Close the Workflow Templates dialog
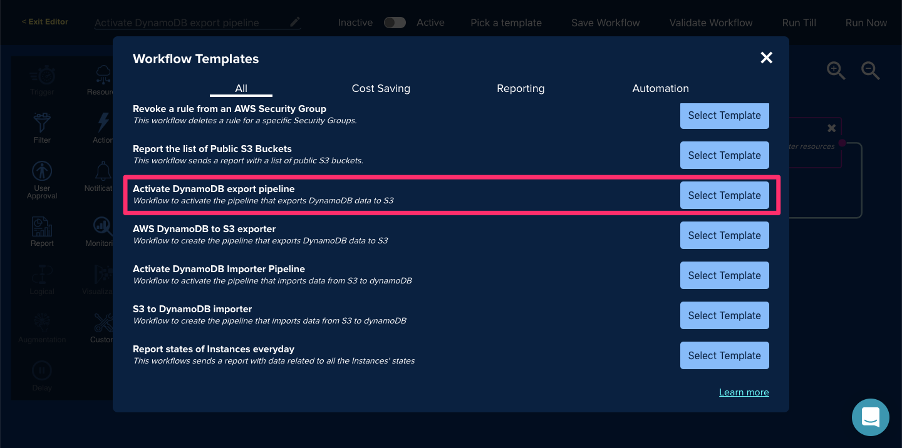This screenshot has height=448, width=902. 766,58
